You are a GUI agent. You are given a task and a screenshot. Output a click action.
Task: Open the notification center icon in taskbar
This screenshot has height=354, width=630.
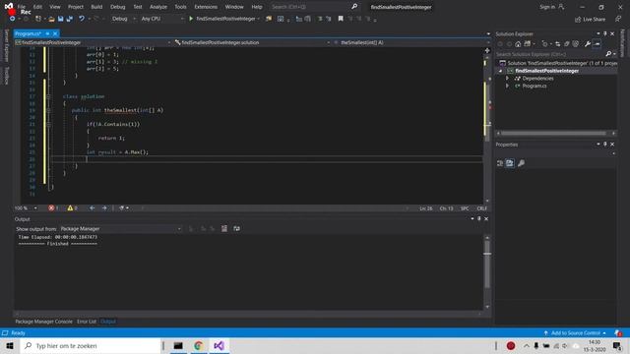[617, 345]
